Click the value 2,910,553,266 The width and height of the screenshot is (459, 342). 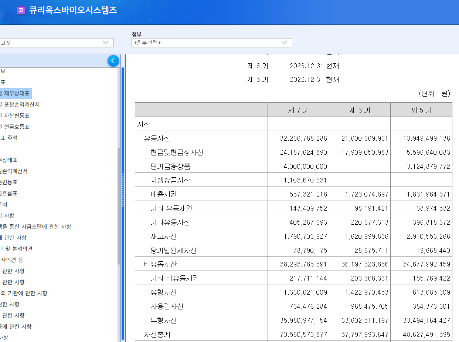point(428,236)
